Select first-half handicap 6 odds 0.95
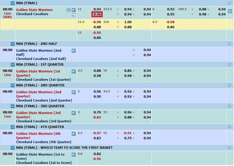The height and width of the screenshot is (166, 234). click(x=171, y=14)
